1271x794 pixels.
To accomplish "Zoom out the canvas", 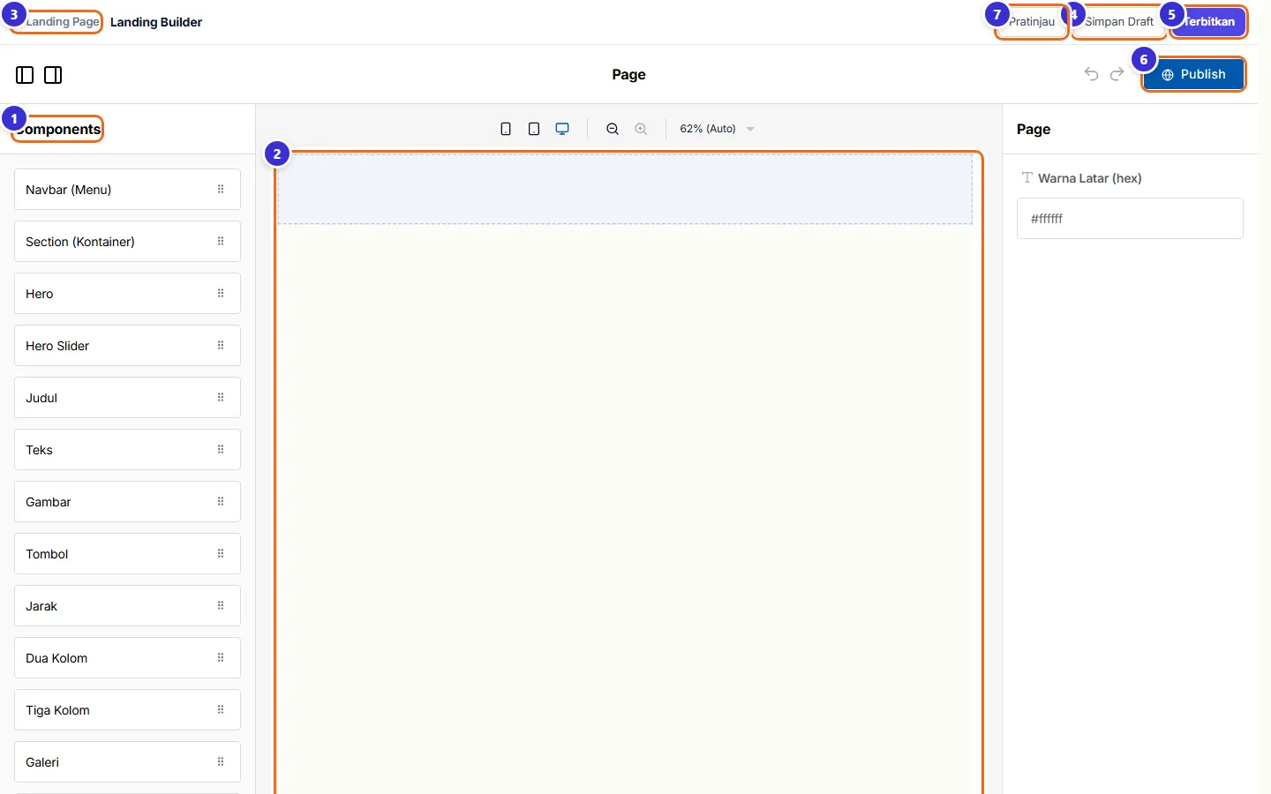I will [613, 129].
